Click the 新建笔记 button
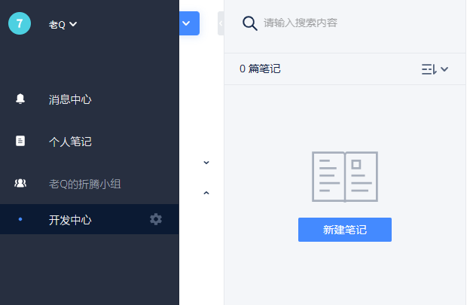 (x=345, y=230)
